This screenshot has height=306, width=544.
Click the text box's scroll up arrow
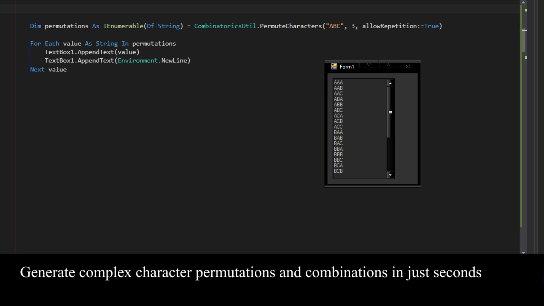click(390, 83)
